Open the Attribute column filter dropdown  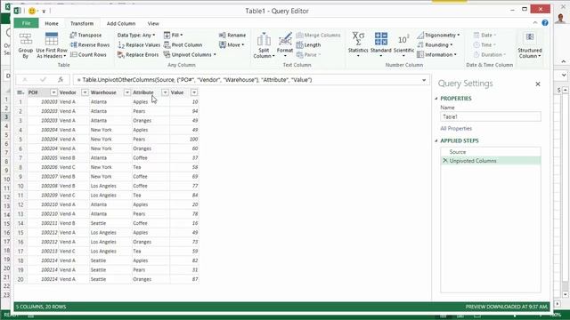[165, 92]
